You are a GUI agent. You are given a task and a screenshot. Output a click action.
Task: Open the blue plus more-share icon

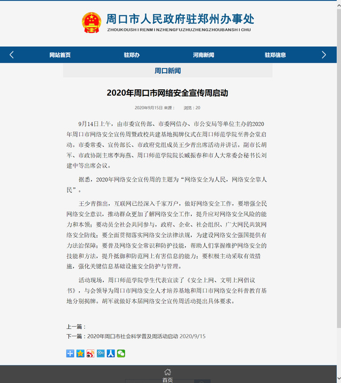point(70,353)
